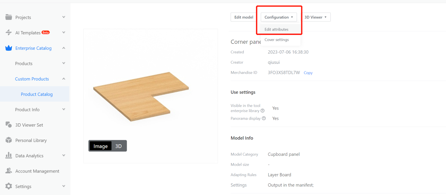
Task: Click help icon beside Panorama display
Action: [264, 118]
